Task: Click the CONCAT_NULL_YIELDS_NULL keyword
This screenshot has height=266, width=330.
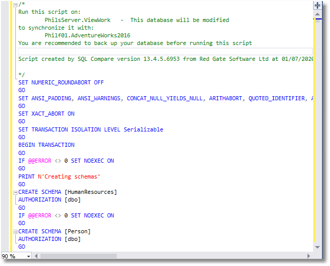Action: 165,98
